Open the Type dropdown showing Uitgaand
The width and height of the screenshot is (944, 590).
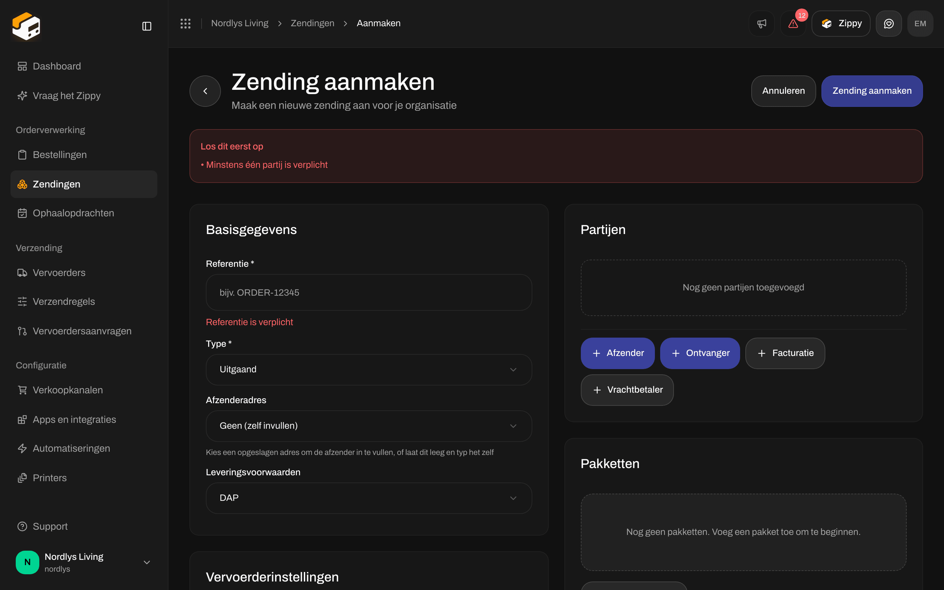369,369
